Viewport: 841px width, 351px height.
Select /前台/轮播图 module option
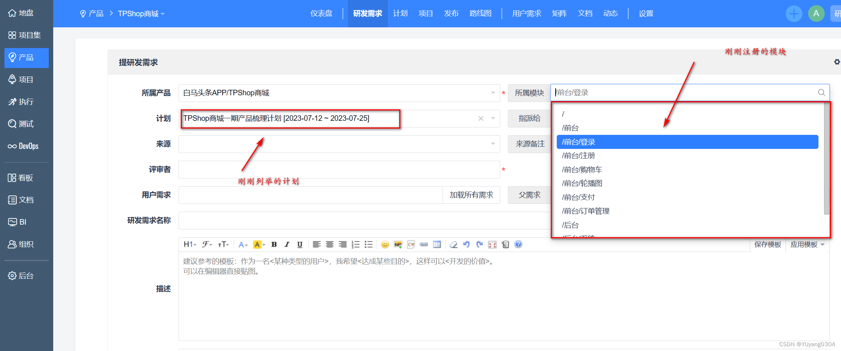(x=687, y=183)
